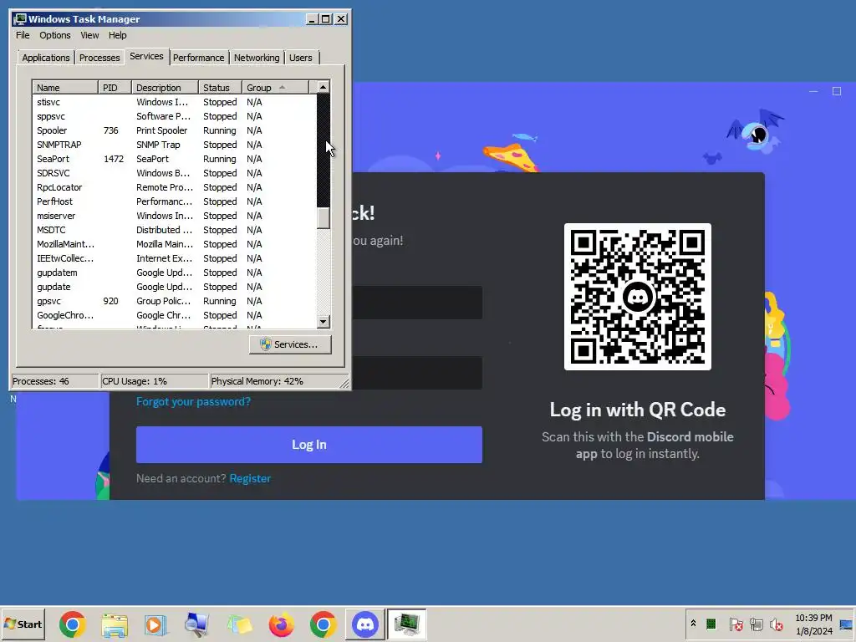The width and height of the screenshot is (856, 642).
Task: Switch to Discord via taskbar icon
Action: (x=365, y=624)
